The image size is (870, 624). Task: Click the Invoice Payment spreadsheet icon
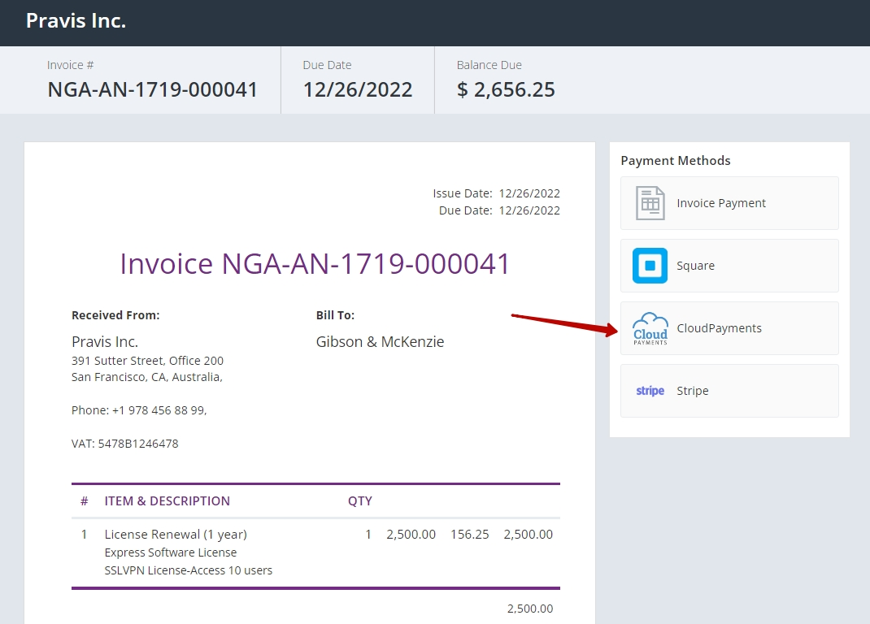coord(650,203)
